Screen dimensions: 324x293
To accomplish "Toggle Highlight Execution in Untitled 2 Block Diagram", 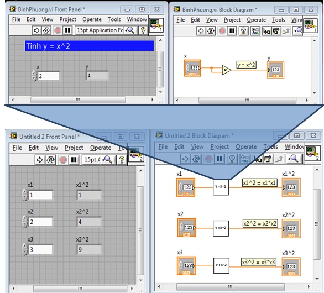I will coord(232,159).
